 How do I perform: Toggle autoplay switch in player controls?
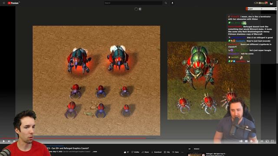click(x=241, y=141)
